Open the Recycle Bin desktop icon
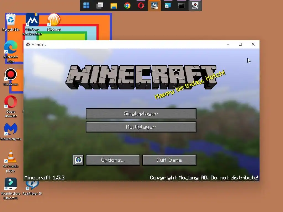283x212 pixels. [x=11, y=23]
